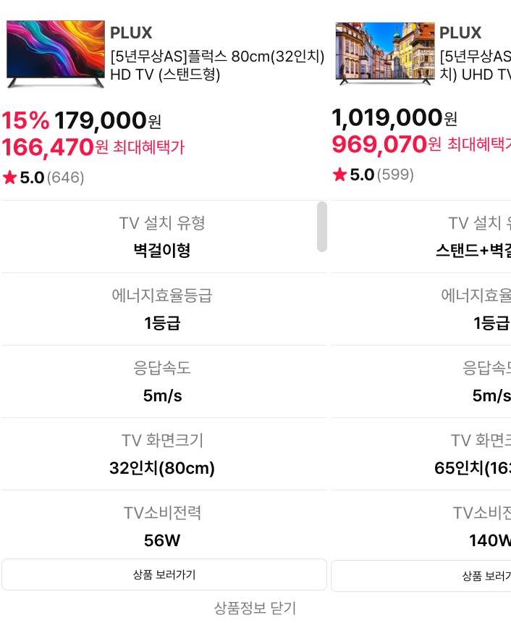Open the 32-inch HD TV product thumbnail
Viewport: 511px width, 623px height.
56,54
